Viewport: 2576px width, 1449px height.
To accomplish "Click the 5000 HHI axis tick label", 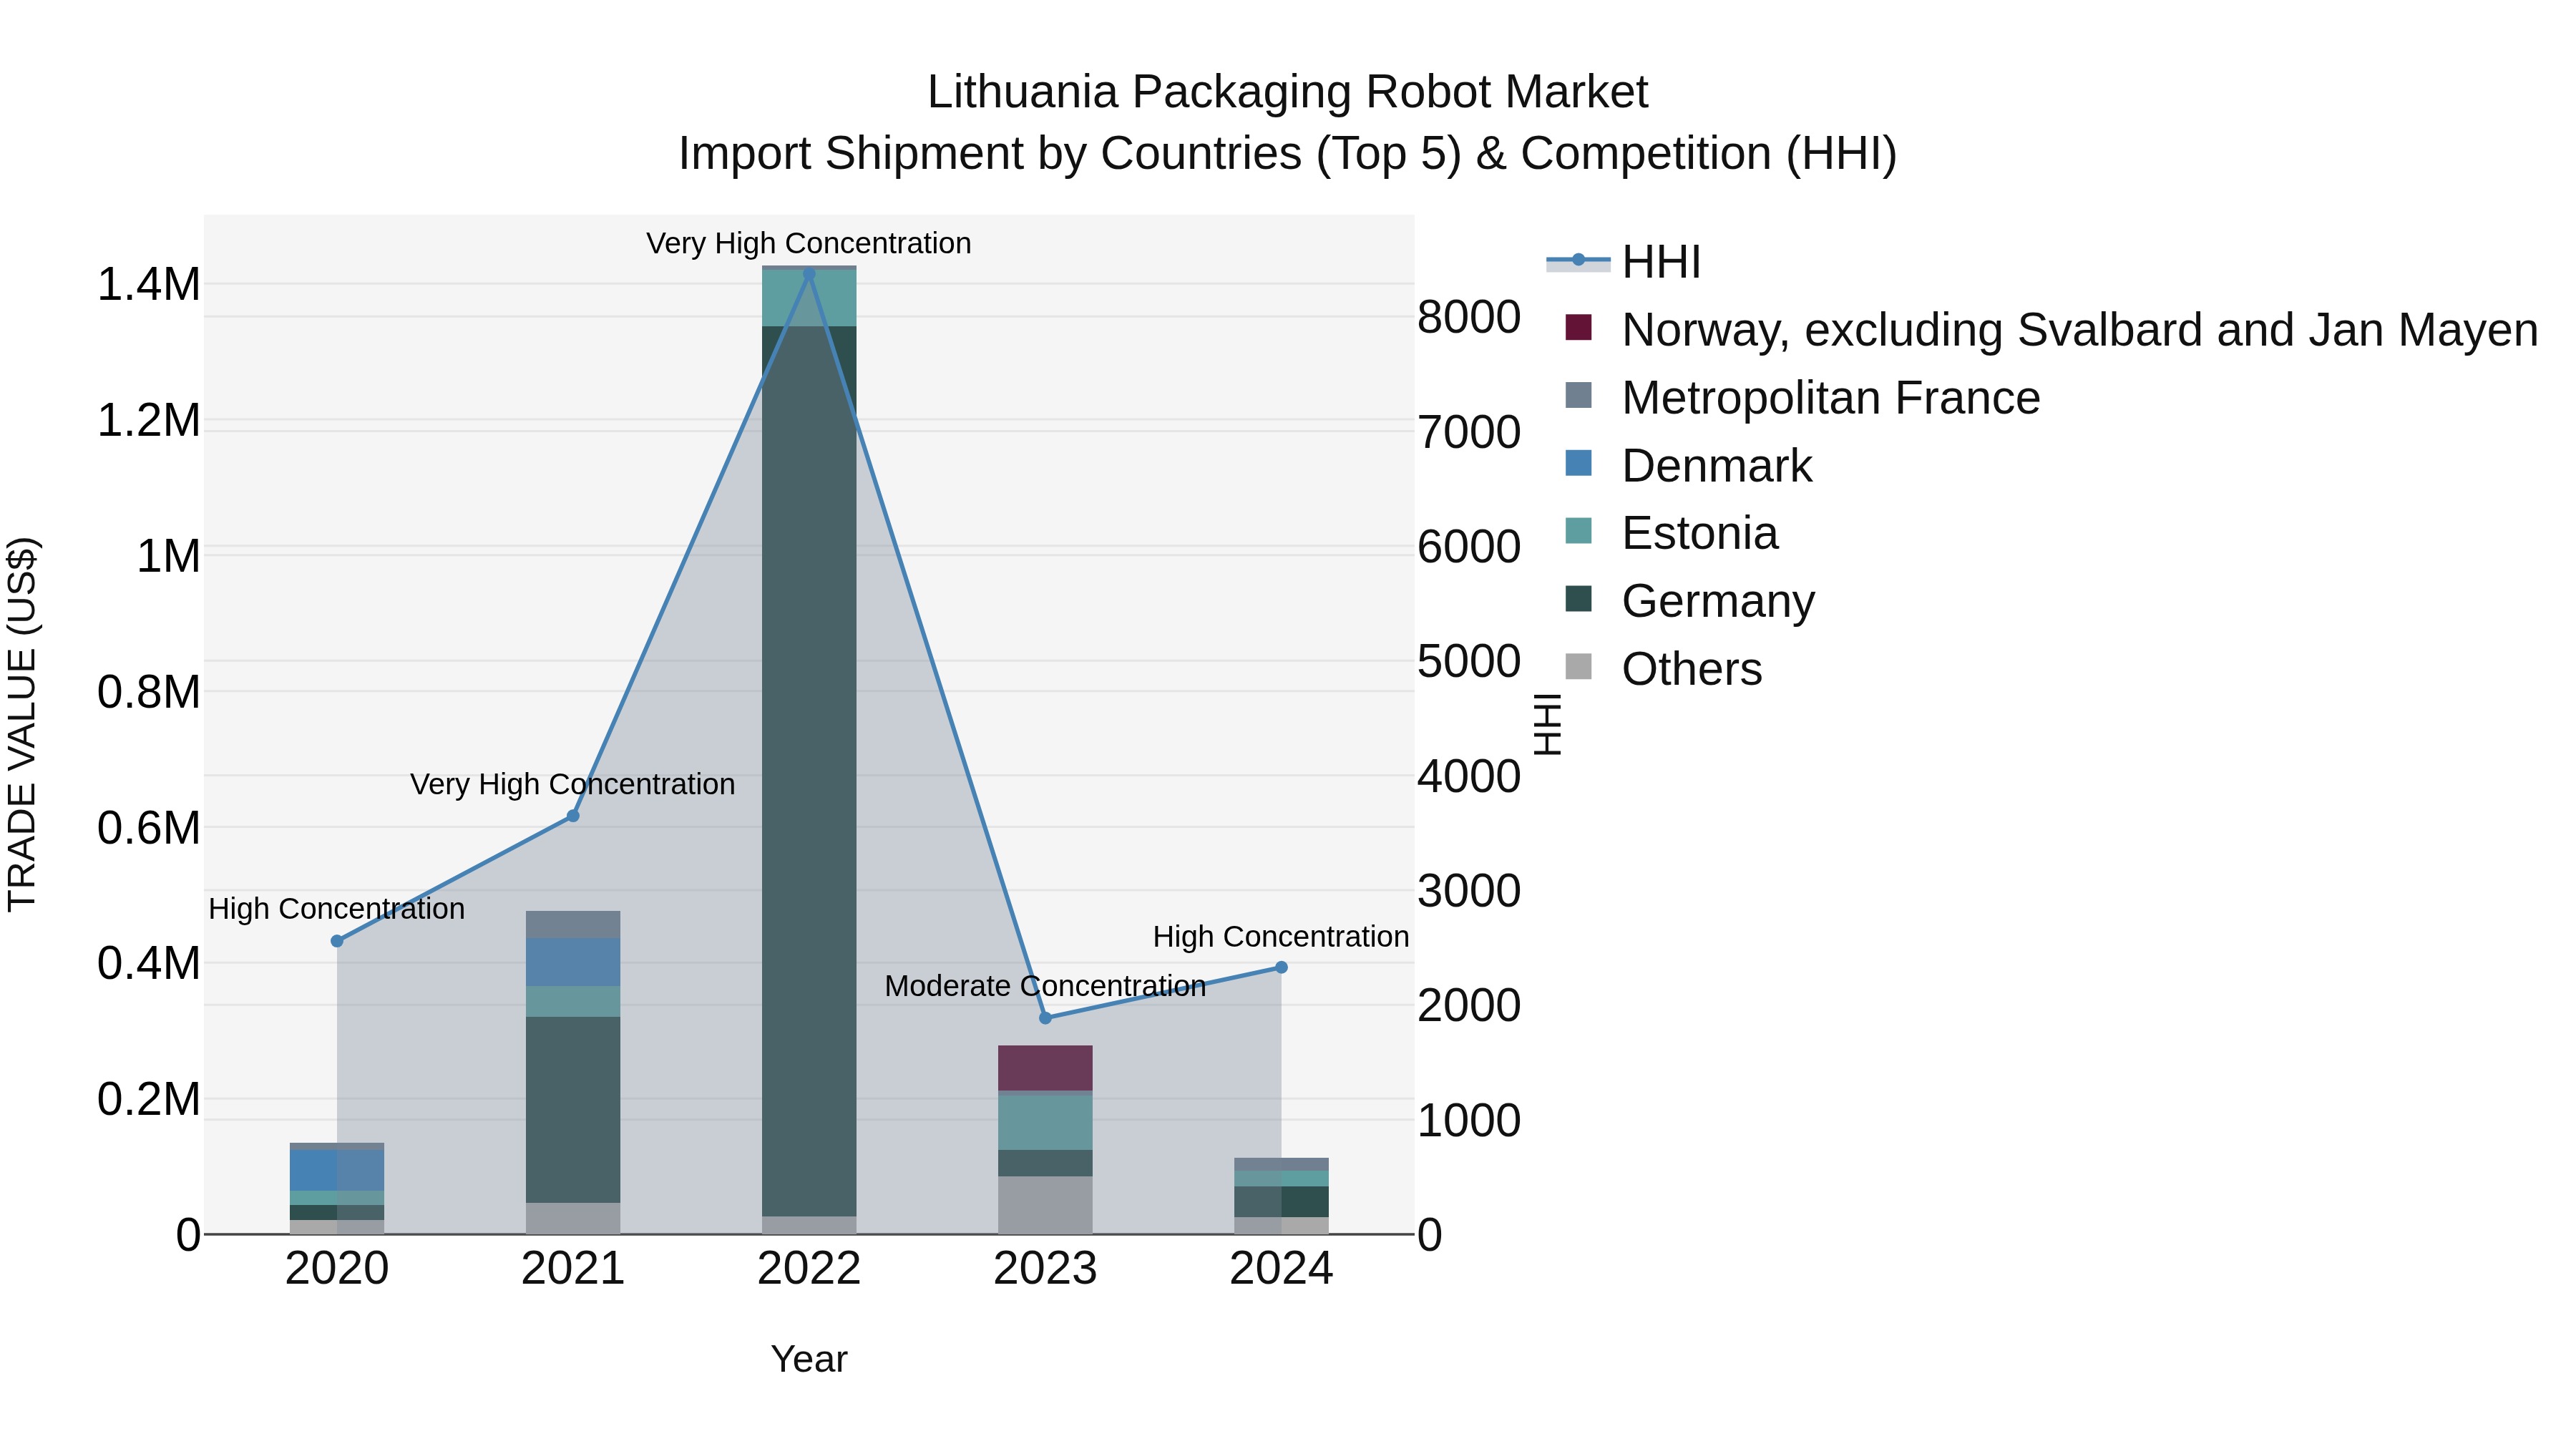I will (1469, 661).
